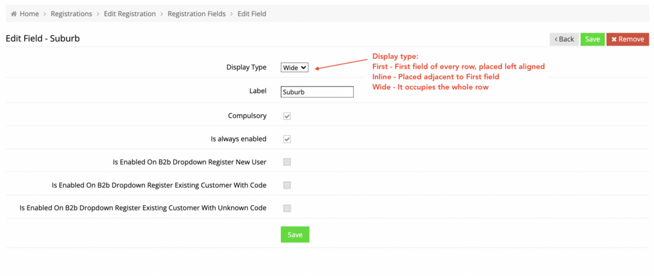Open the Display Type dropdown

pyautogui.click(x=294, y=67)
